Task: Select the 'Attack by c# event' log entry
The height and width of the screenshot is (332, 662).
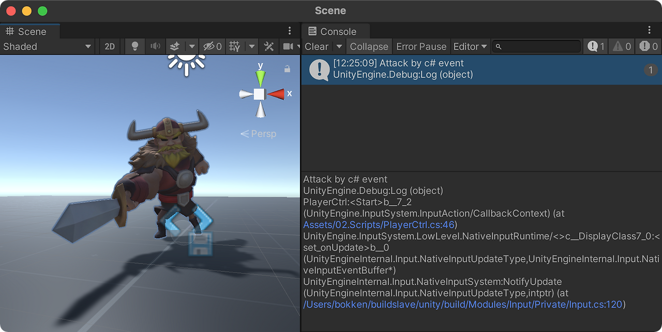Action: tap(482, 69)
